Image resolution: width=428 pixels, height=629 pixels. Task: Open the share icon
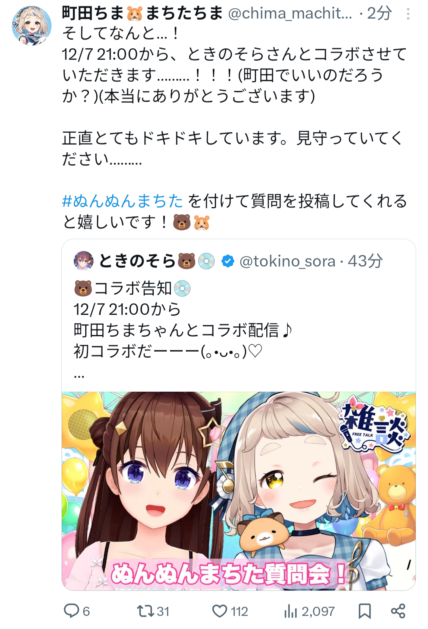point(398,611)
